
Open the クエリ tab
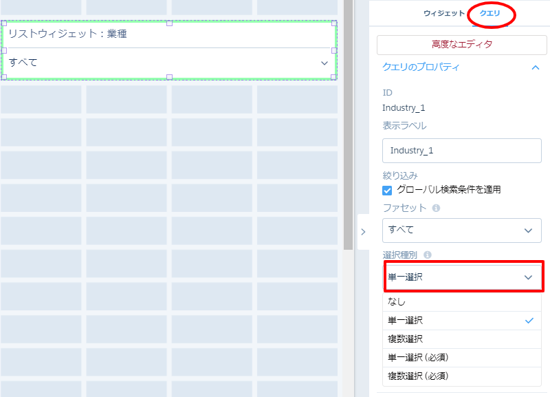click(x=489, y=14)
